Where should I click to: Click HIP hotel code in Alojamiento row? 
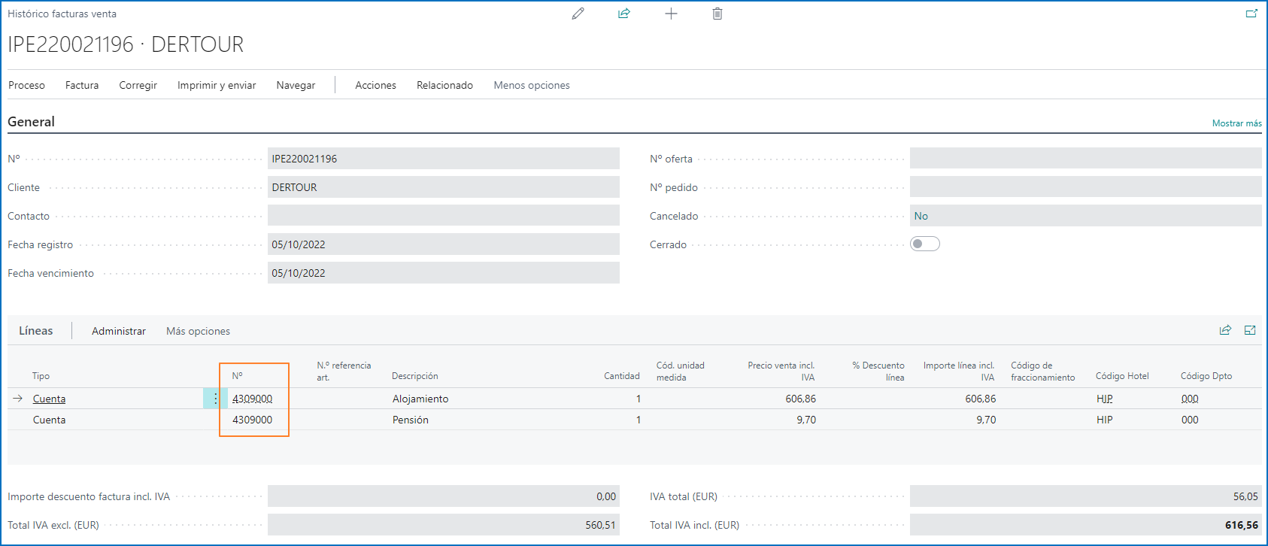[1104, 399]
